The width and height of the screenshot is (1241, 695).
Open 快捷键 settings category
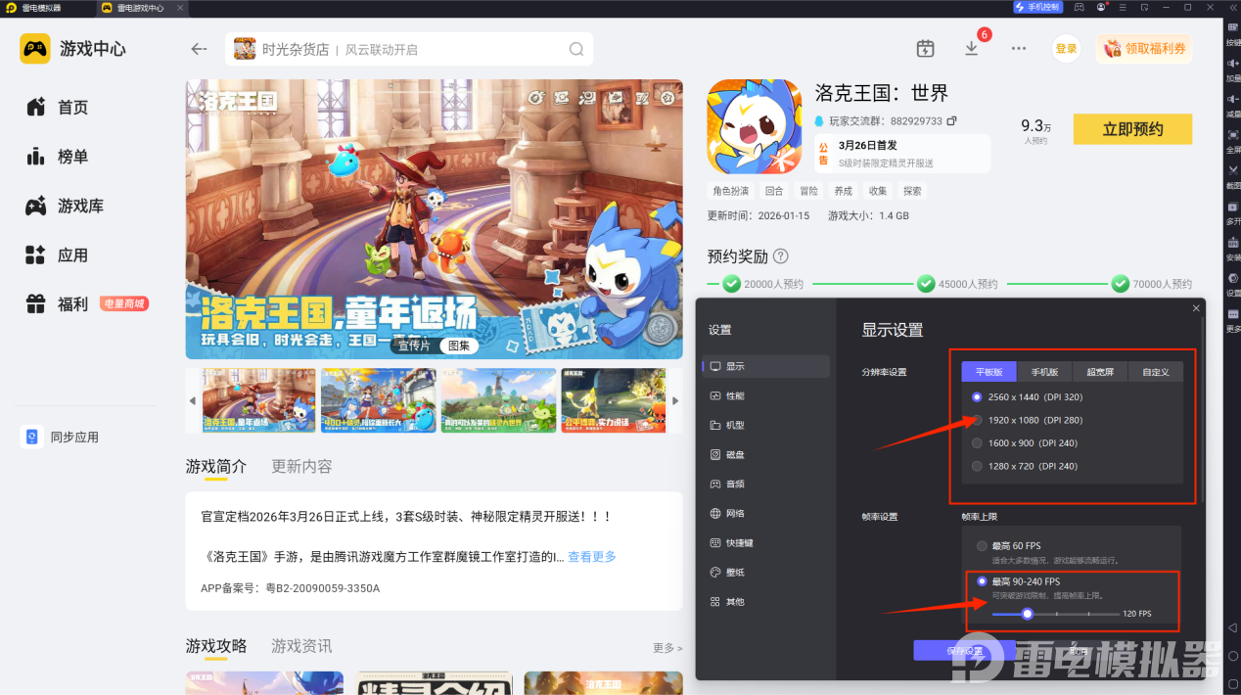(765, 542)
